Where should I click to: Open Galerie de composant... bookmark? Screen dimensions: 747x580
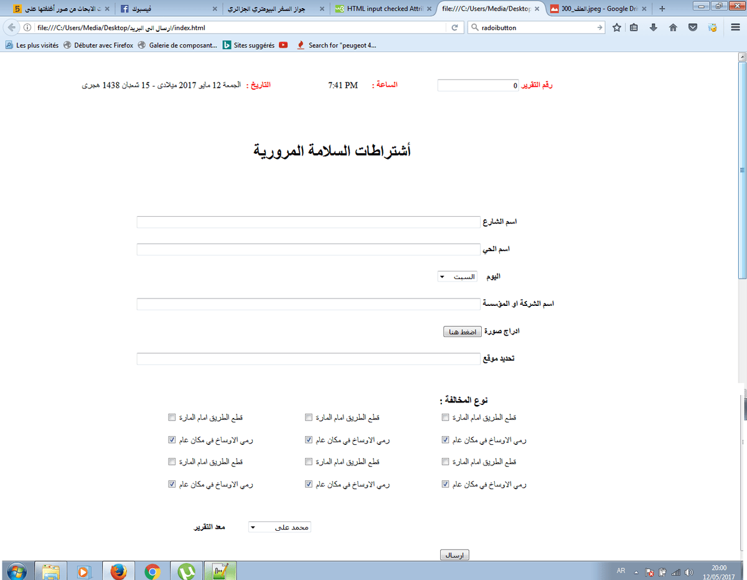click(177, 45)
